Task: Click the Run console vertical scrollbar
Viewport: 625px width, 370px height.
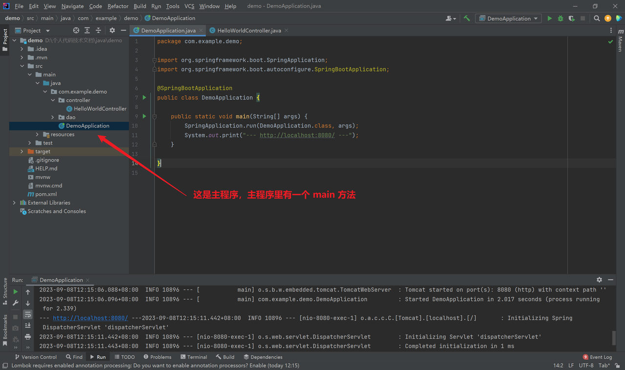Action: tap(614, 337)
